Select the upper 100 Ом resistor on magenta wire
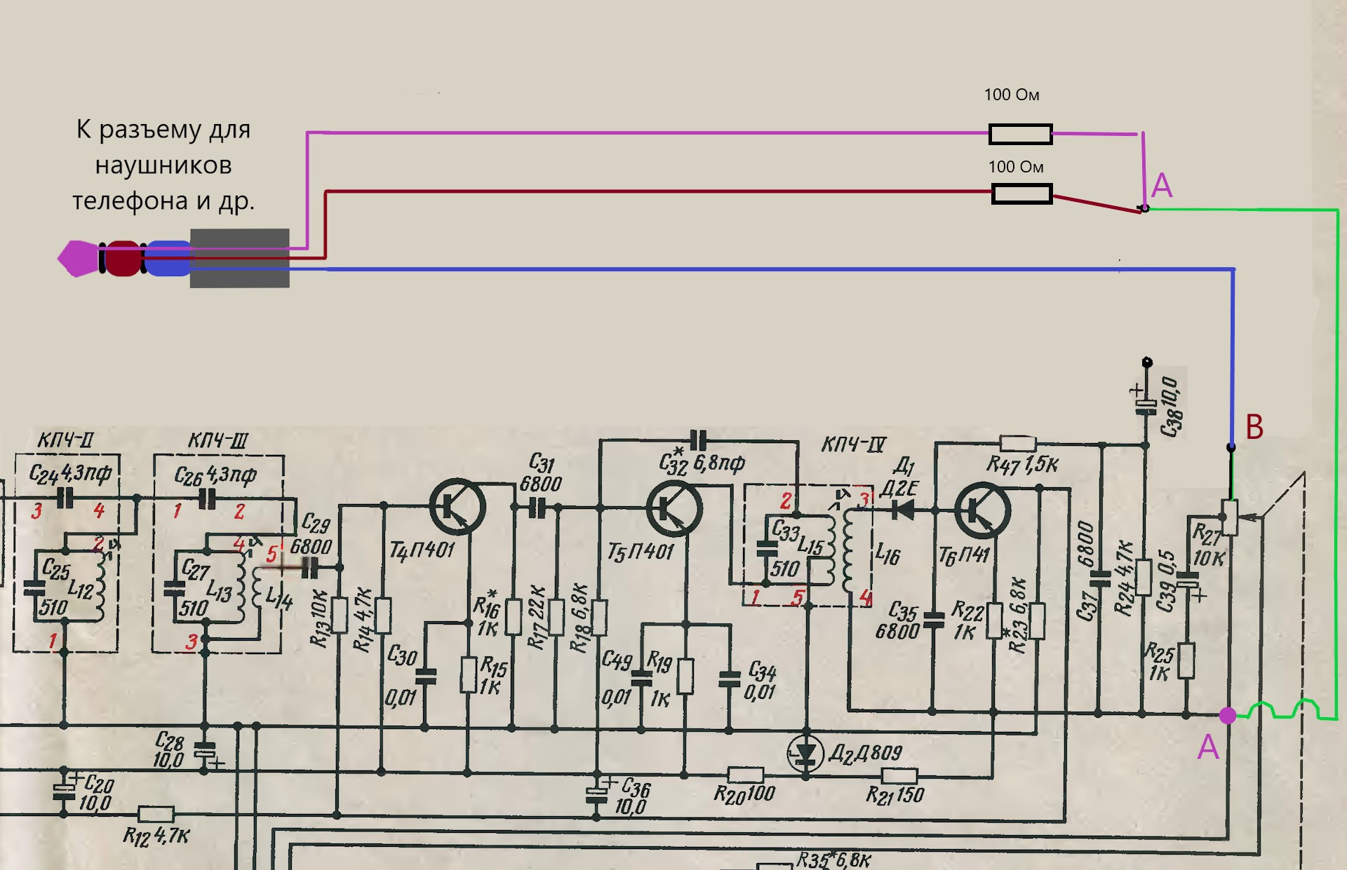The height and width of the screenshot is (870, 1347). click(x=1020, y=134)
